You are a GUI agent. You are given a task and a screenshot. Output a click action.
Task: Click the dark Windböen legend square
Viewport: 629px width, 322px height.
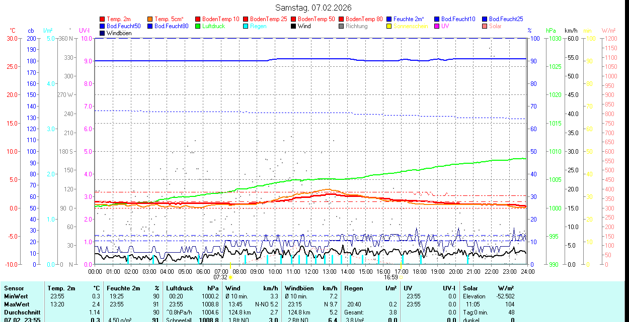[102, 33]
